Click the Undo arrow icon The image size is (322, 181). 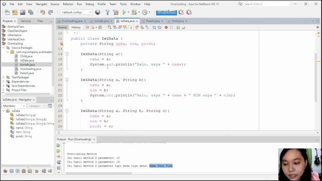tap(42, 12)
